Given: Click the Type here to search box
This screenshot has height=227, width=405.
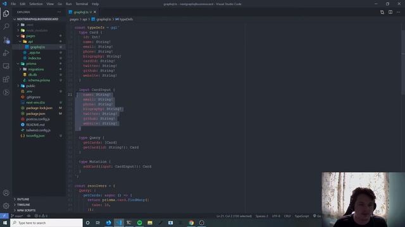Looking at the screenshot, I should point(46,223).
